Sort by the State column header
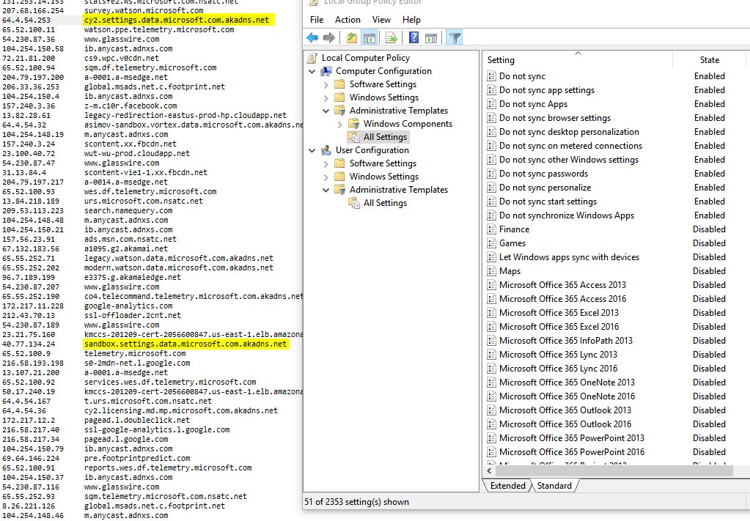750x521 pixels. point(709,60)
